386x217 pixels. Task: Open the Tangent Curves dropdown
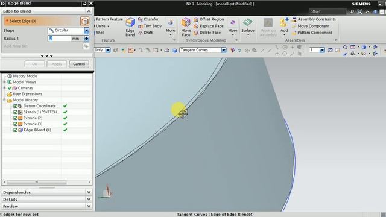pyautogui.click(x=224, y=50)
